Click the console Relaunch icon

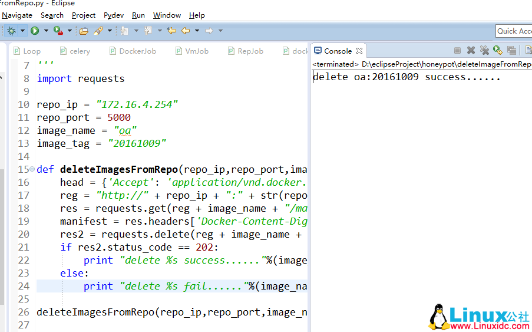pyautogui.click(x=498, y=51)
